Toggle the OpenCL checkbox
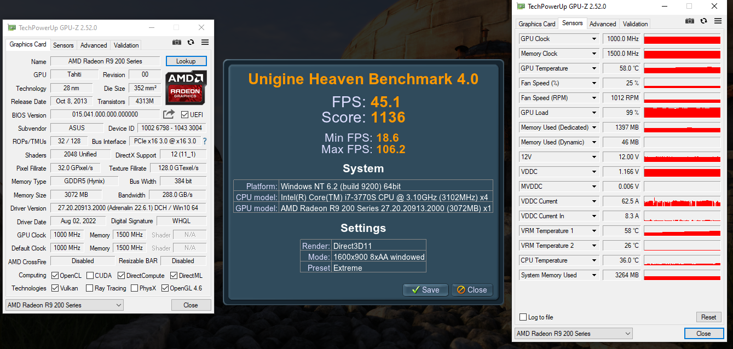 (x=55, y=275)
